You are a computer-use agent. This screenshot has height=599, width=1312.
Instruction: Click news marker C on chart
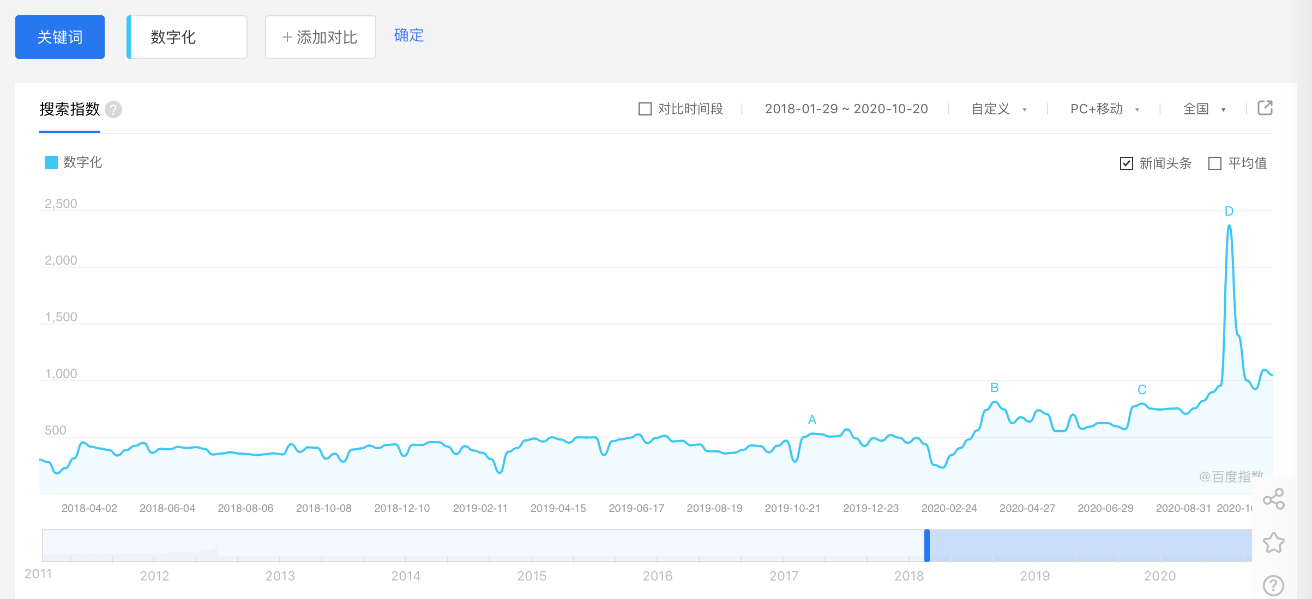pos(1142,390)
